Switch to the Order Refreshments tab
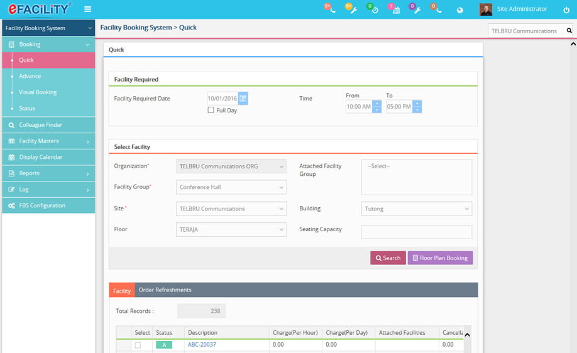577x353 pixels. [x=165, y=290]
